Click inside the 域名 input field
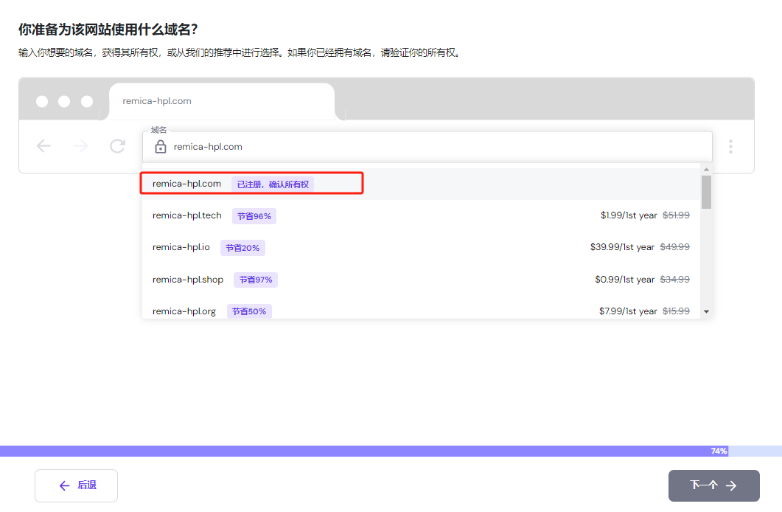This screenshot has height=512, width=782. coord(442,147)
